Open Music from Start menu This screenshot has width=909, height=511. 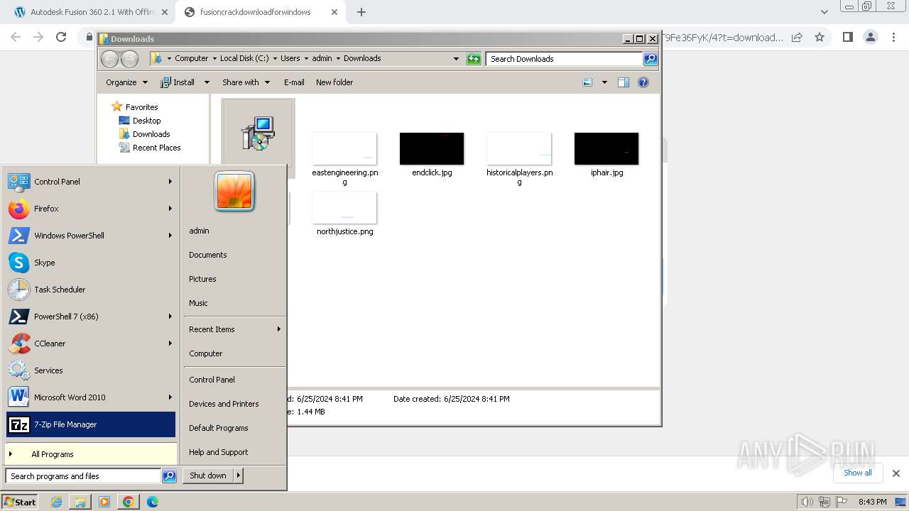198,303
